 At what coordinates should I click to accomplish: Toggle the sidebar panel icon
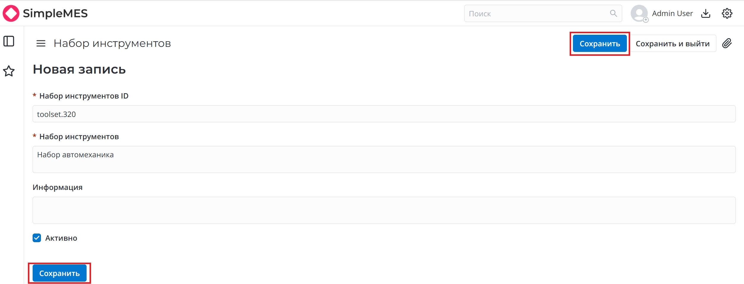pos(9,41)
